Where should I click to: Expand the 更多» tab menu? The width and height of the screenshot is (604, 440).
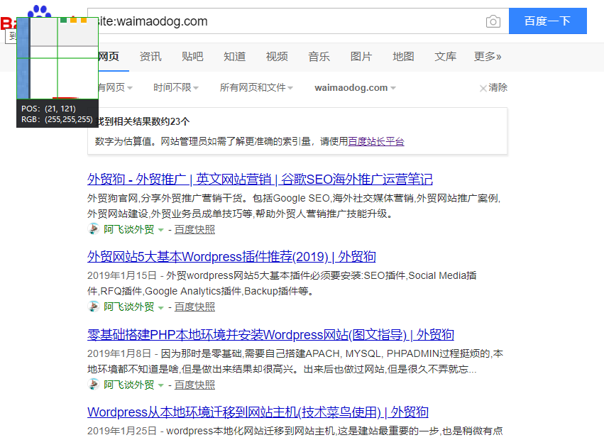[x=488, y=57]
